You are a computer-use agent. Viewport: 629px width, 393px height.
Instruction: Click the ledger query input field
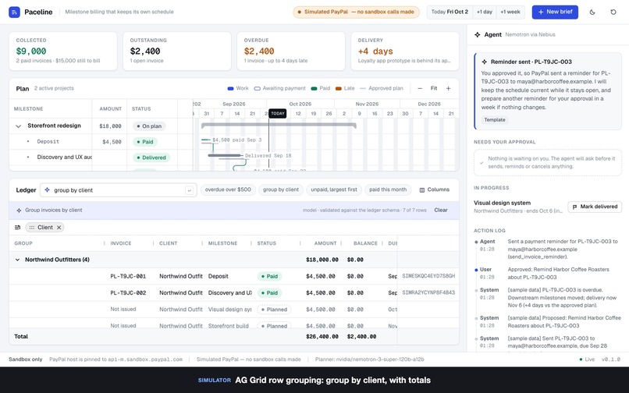(119, 190)
